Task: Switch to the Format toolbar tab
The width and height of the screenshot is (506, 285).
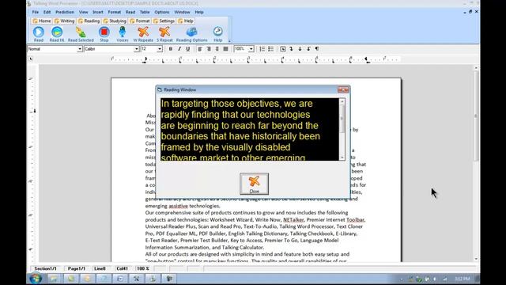Action: [140, 21]
